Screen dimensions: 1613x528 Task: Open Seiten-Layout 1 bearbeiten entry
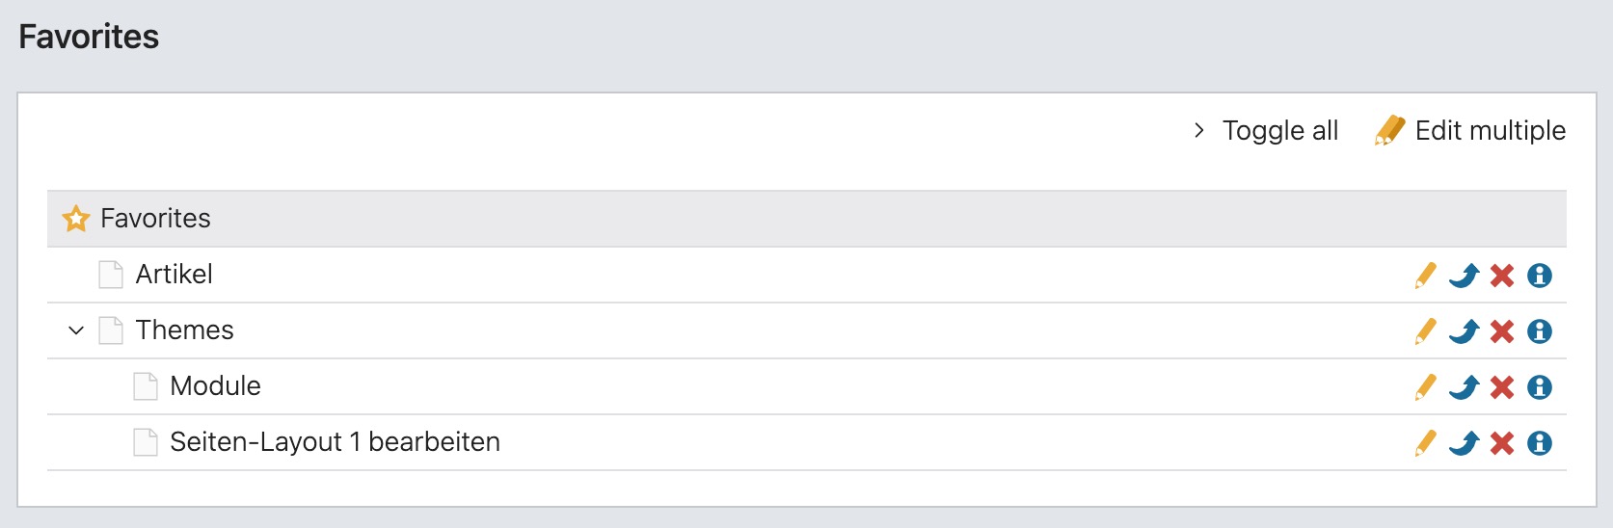[x=335, y=442]
